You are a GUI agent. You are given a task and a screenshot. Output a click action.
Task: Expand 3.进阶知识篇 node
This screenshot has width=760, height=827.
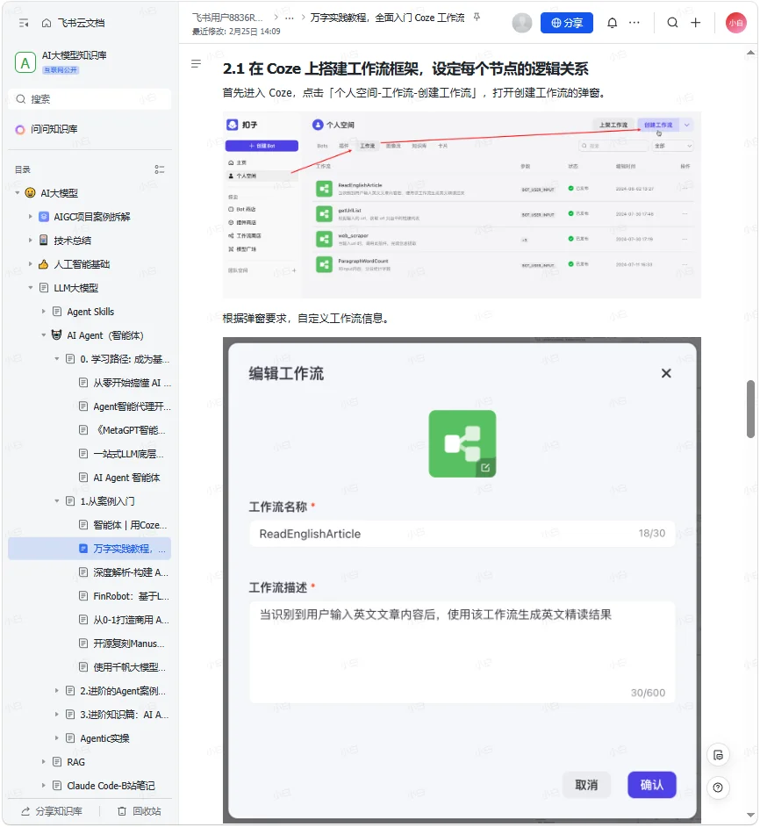click(x=57, y=715)
